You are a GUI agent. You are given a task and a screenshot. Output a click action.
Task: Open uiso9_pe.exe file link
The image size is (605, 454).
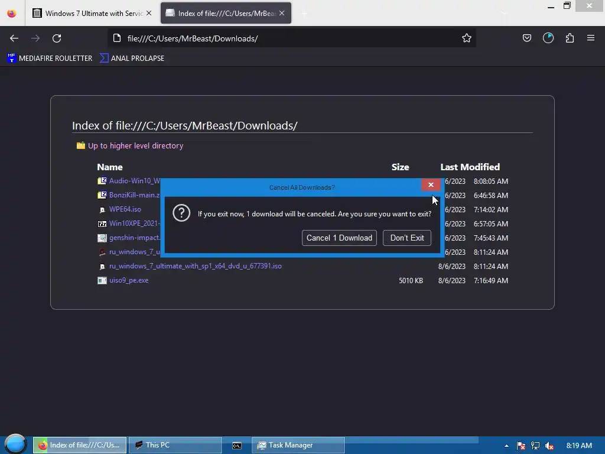point(128,280)
